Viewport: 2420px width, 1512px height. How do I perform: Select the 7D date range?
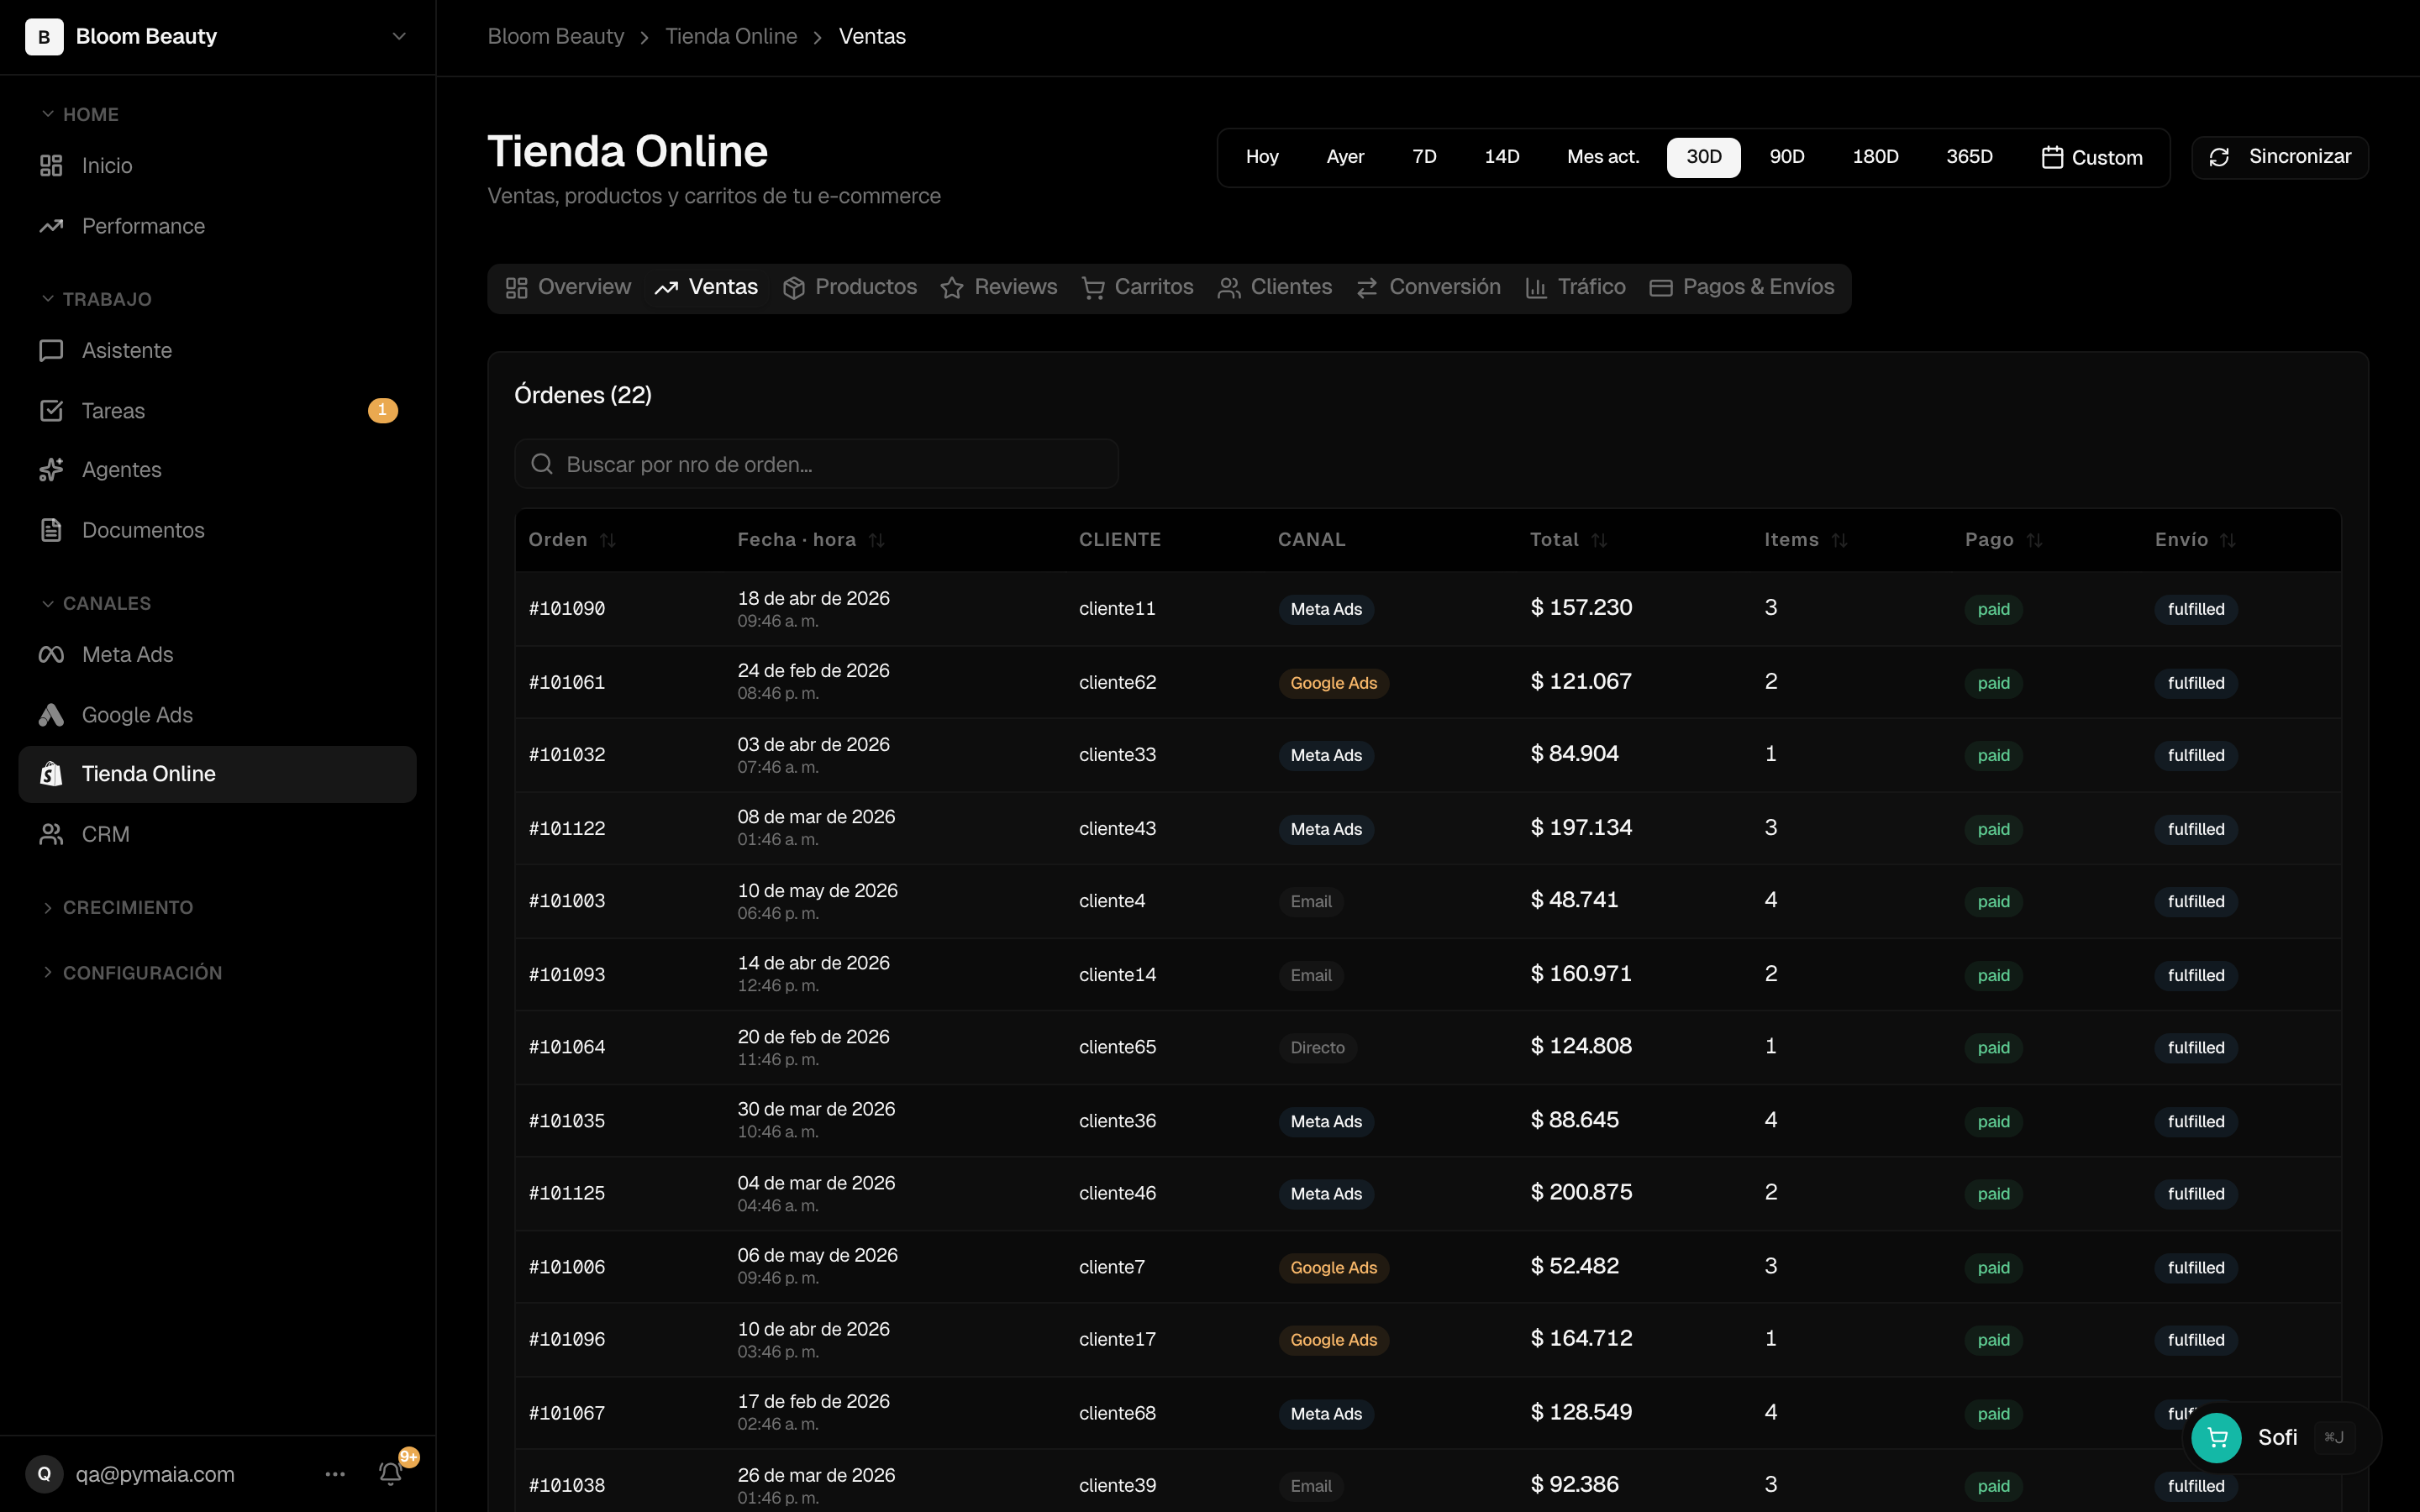click(1424, 157)
